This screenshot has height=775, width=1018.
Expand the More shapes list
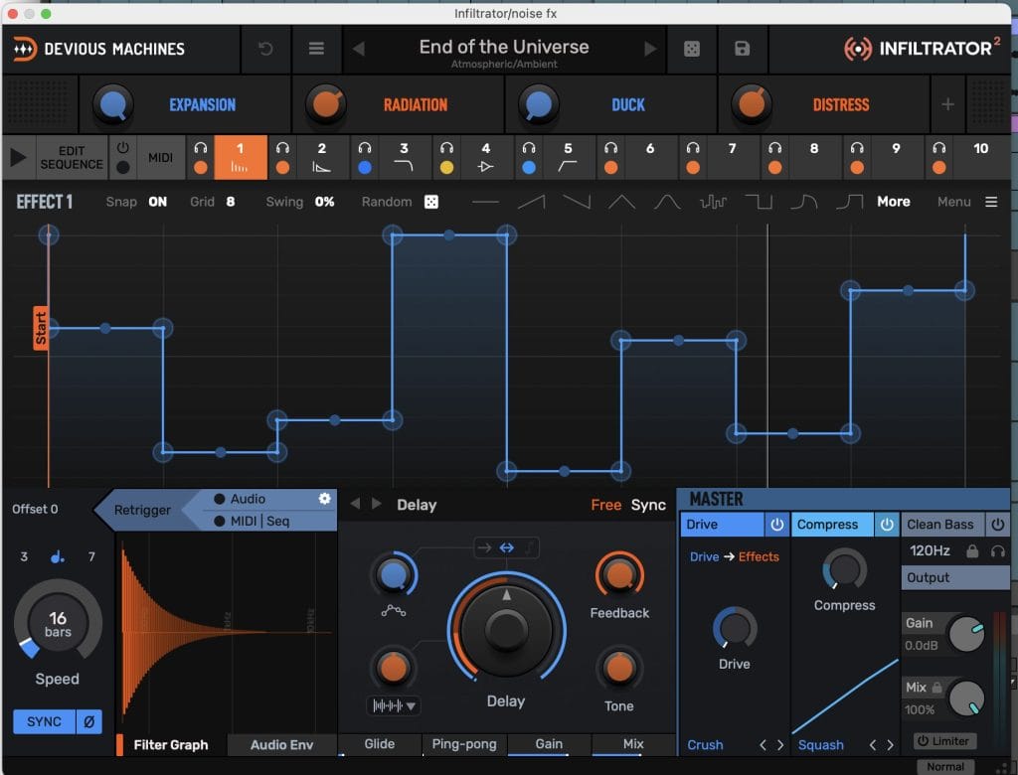click(893, 202)
